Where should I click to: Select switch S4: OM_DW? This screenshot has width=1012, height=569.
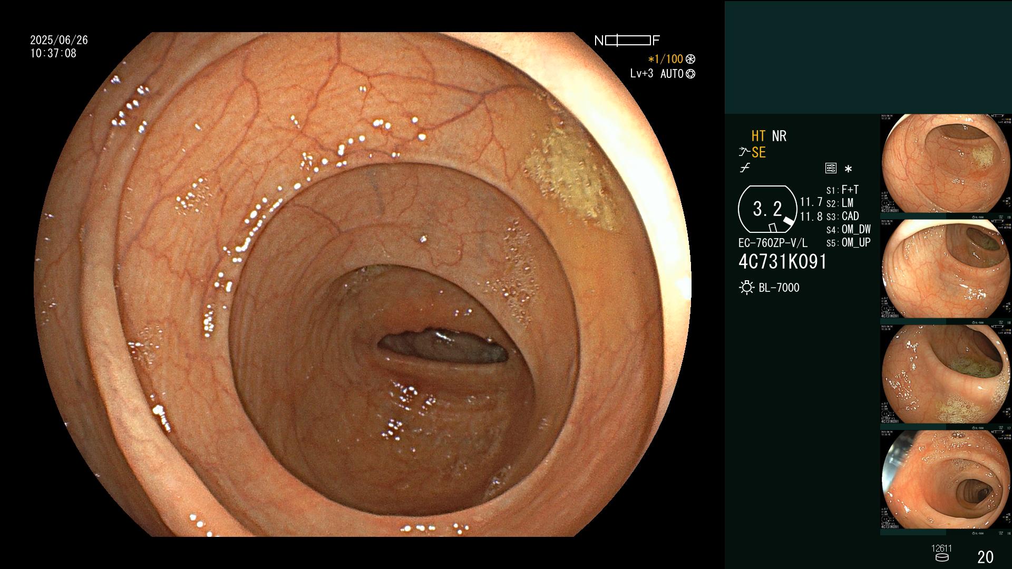848,229
